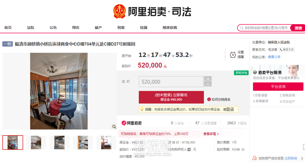Decrease the bid with the minus button
Viewport: 305px width, 162px height.
point(208,84)
